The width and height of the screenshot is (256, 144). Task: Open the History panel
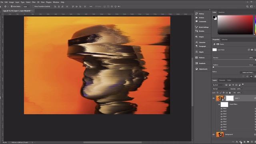pyautogui.click(x=200, y=14)
